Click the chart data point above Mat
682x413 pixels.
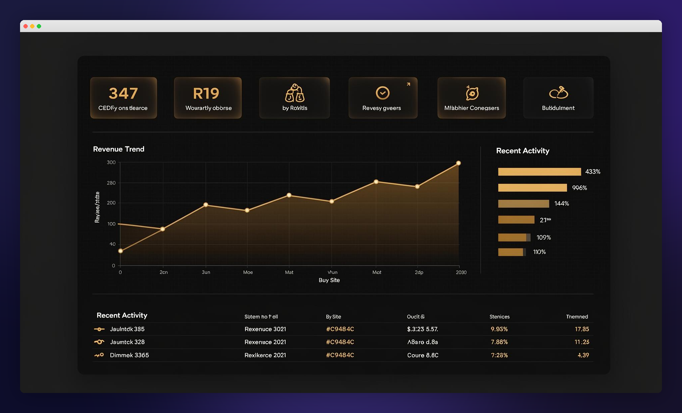point(289,195)
